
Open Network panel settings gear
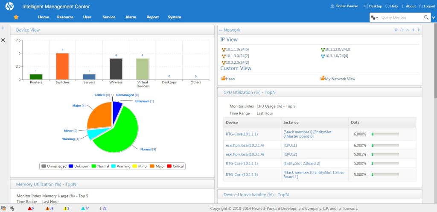click(x=396, y=30)
